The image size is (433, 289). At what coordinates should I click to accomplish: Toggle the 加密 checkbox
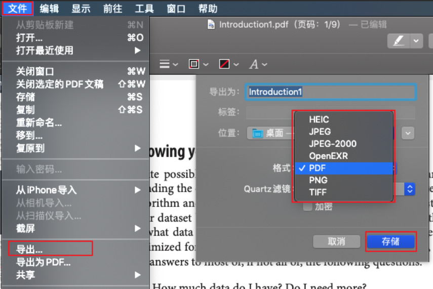pos(307,207)
